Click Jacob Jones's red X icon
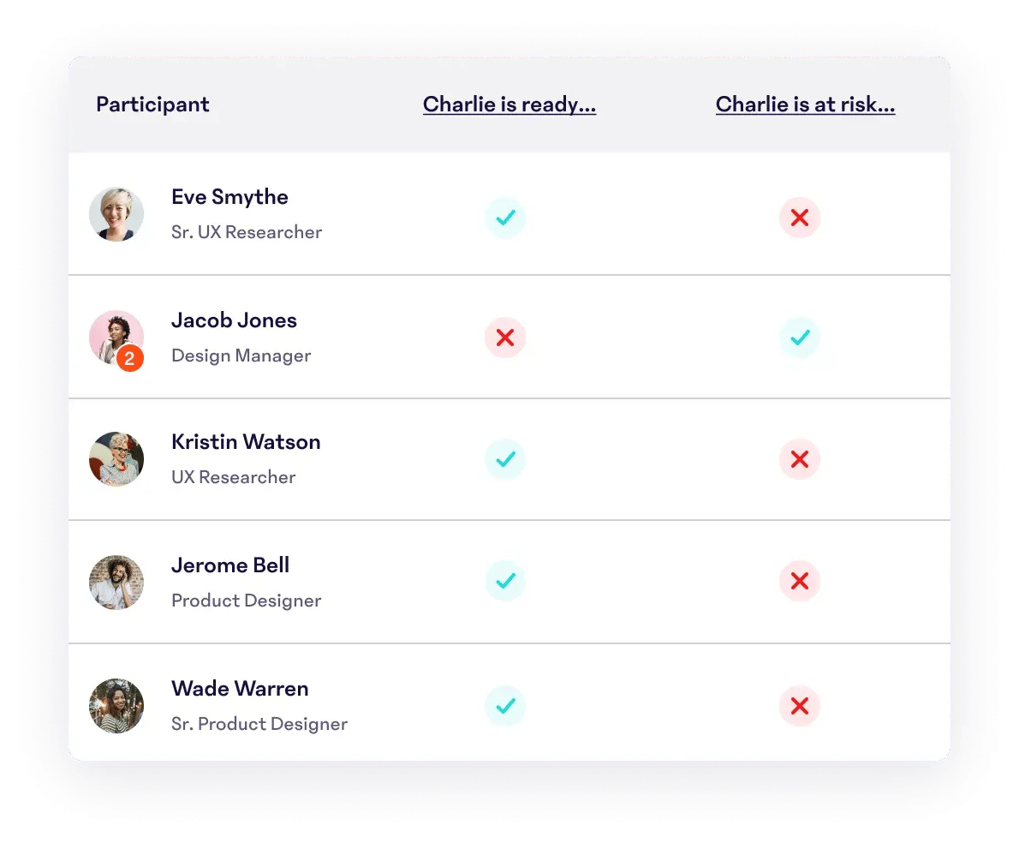 (505, 338)
